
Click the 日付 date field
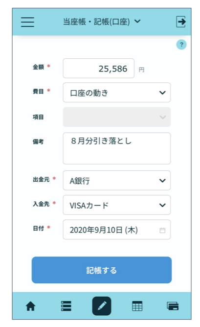click(117, 230)
